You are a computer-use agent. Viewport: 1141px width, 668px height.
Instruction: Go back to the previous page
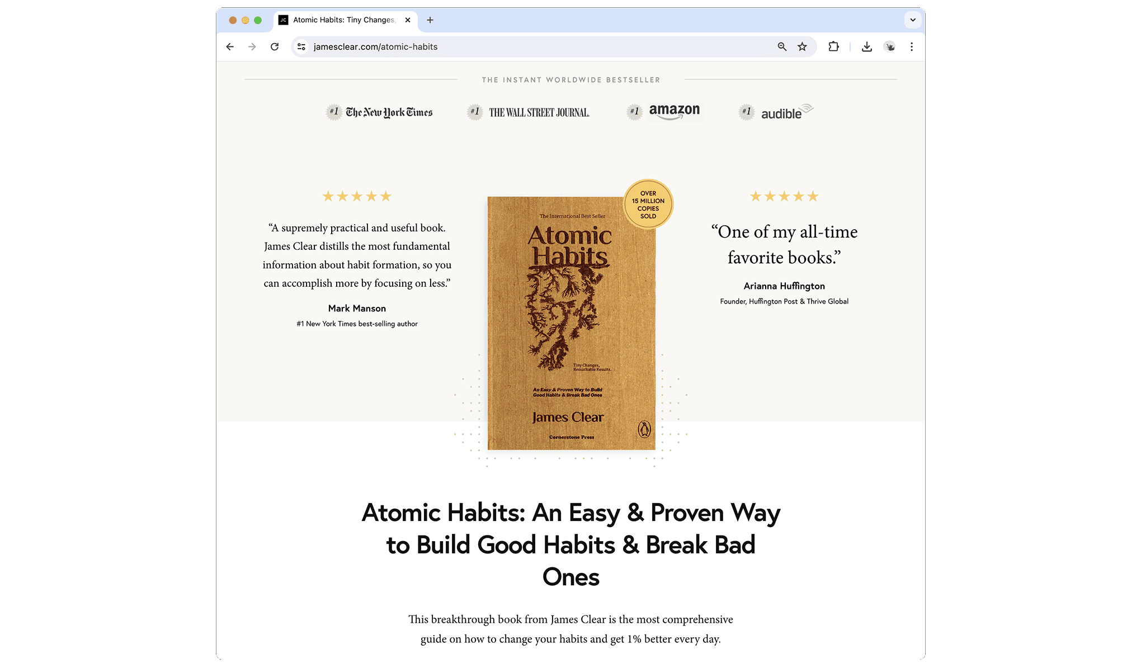pos(230,47)
